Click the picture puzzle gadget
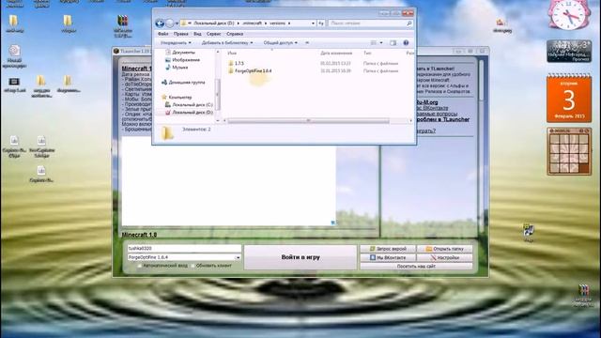Viewport: 601px width, 338px height. [569, 152]
